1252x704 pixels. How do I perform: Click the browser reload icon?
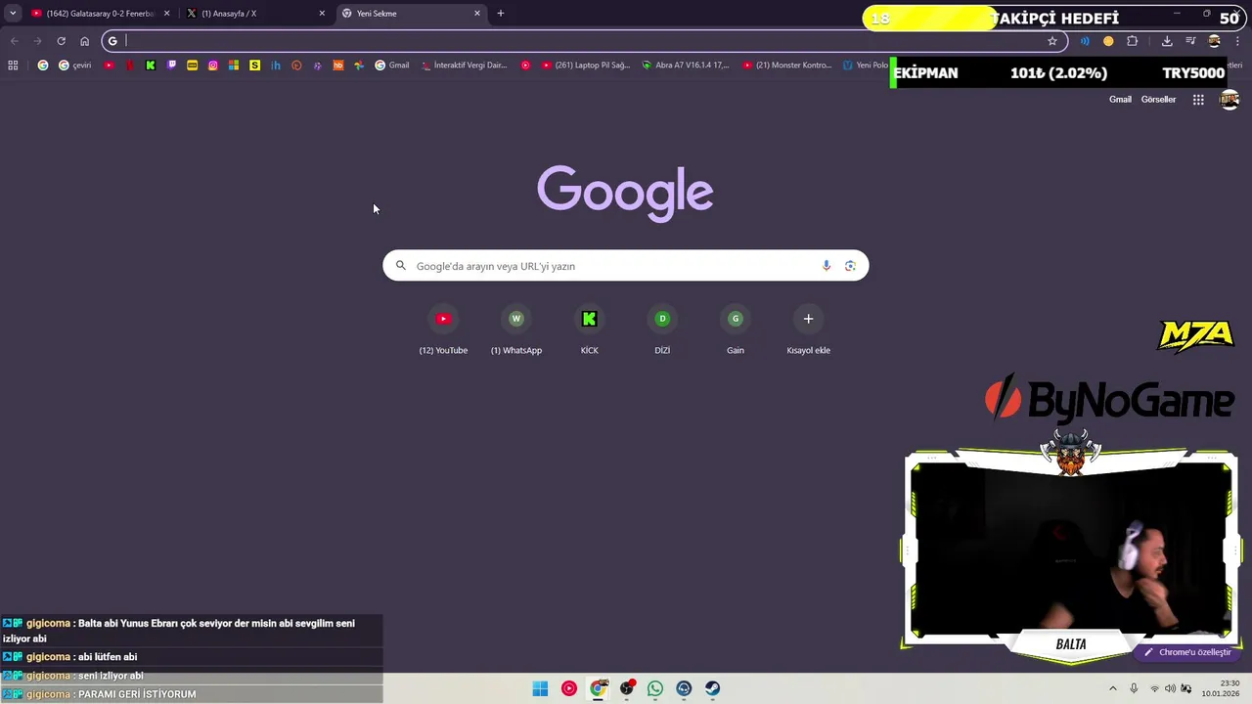pos(61,41)
